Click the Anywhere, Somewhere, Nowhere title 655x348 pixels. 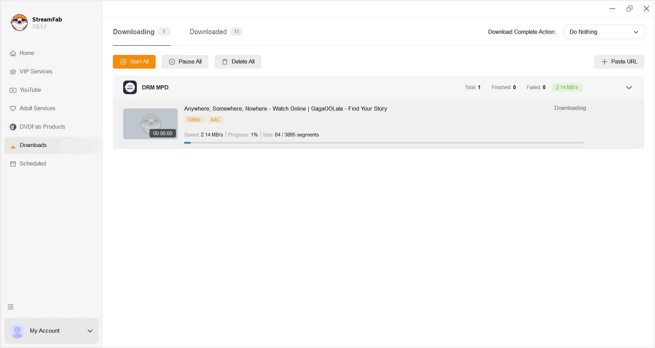(x=286, y=108)
